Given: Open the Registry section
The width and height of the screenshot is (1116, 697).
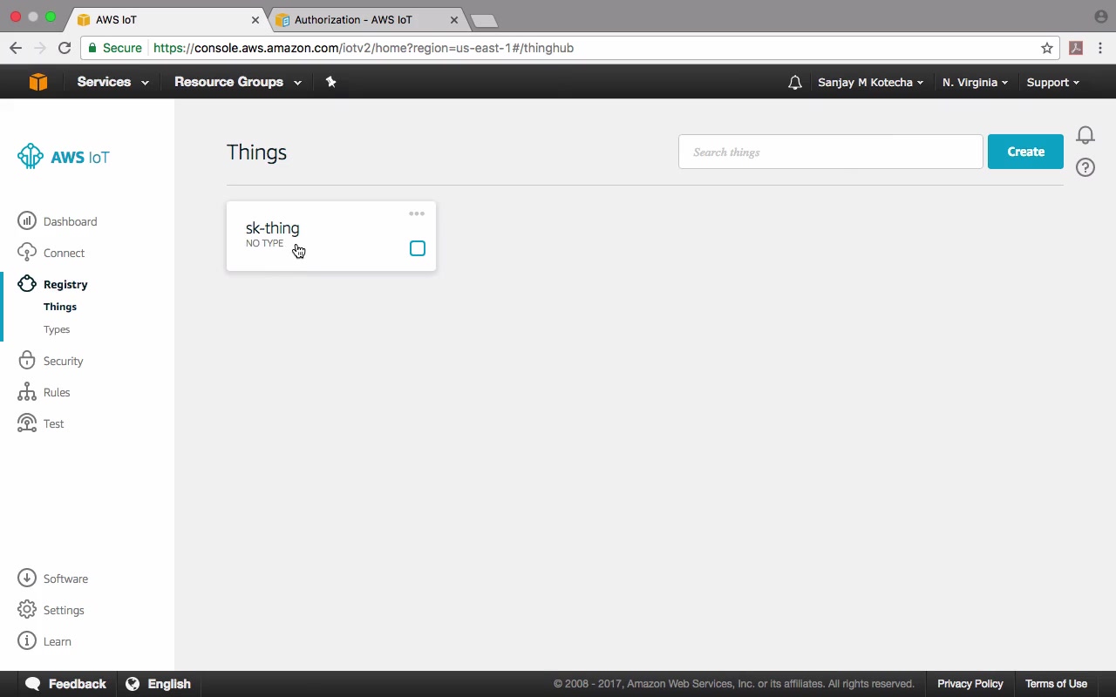Looking at the screenshot, I should (x=65, y=284).
